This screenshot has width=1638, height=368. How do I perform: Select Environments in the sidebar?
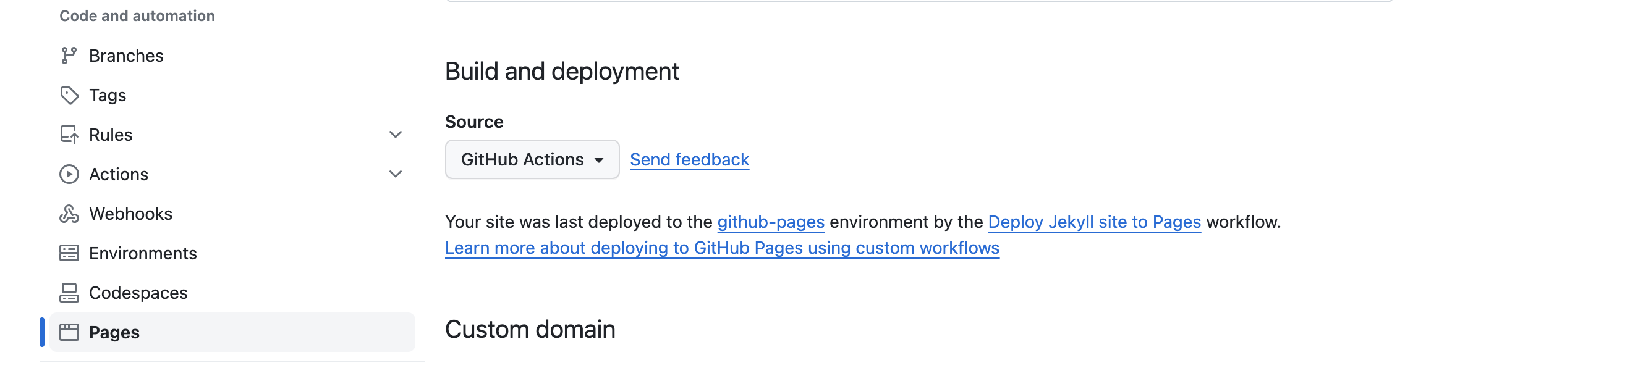(x=232, y=253)
